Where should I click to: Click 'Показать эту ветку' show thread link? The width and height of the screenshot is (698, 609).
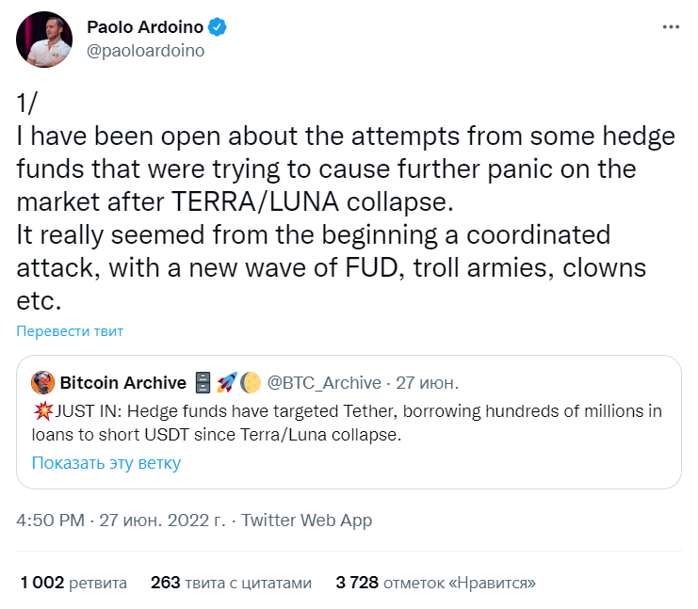[106, 462]
